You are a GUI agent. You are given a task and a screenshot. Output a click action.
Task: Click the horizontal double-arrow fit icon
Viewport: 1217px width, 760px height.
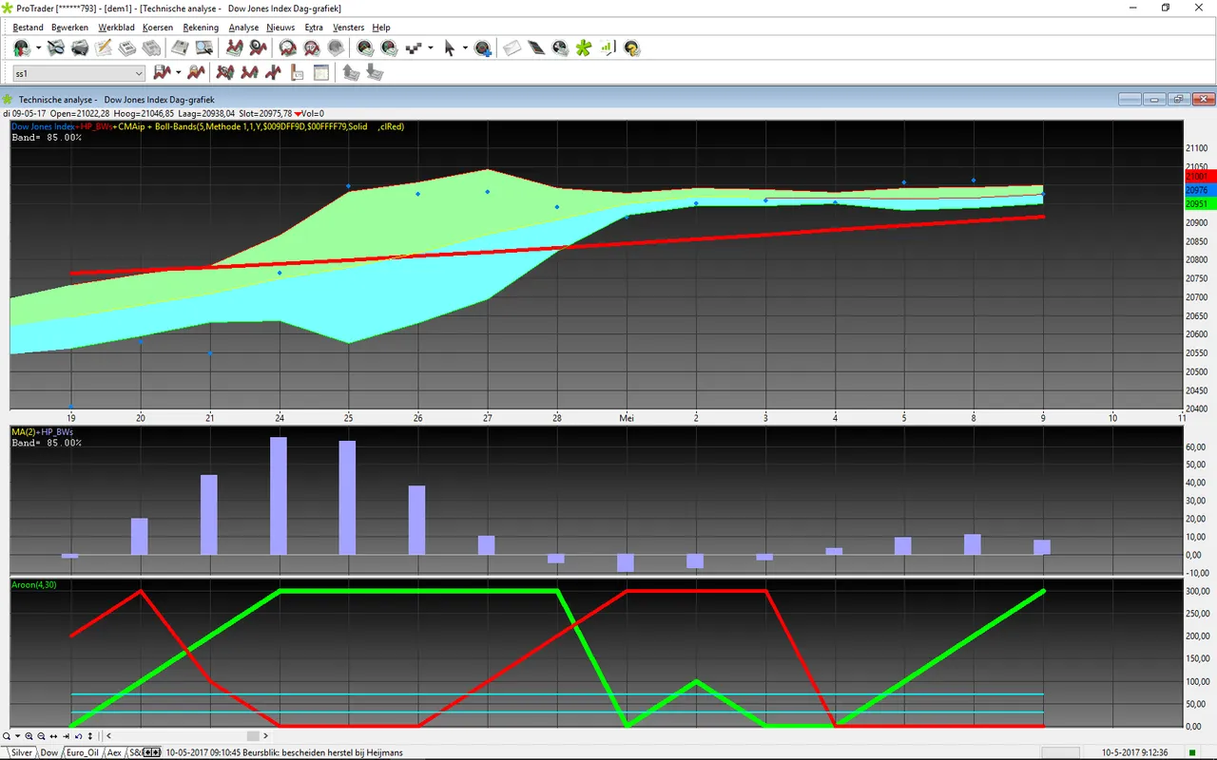point(53,736)
